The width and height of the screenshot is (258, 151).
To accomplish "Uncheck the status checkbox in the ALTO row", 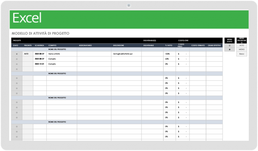I will click(x=17, y=54).
